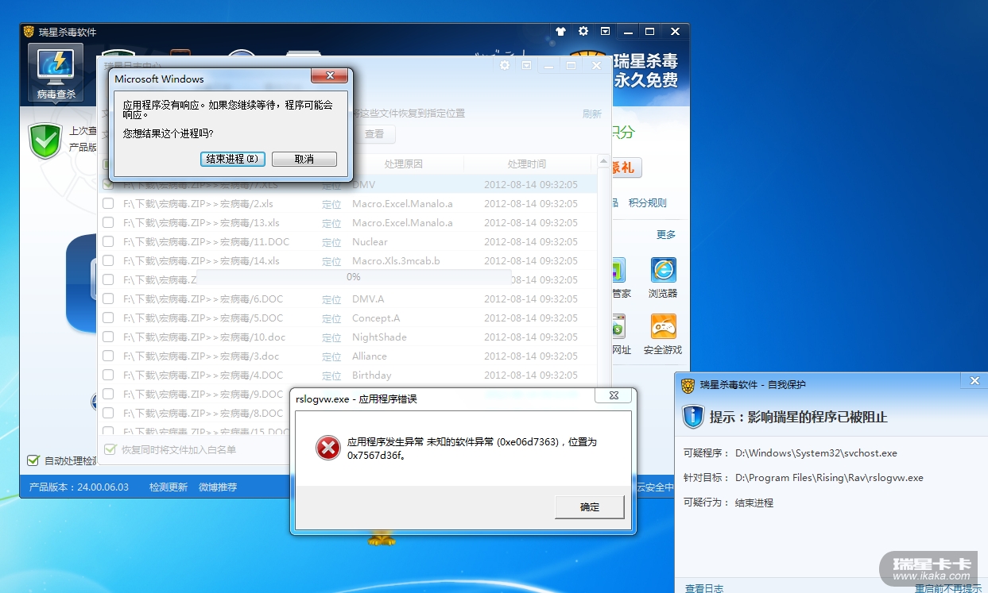Open the 病毒查杀 virus scan module
The width and height of the screenshot is (988, 593).
coord(56,72)
